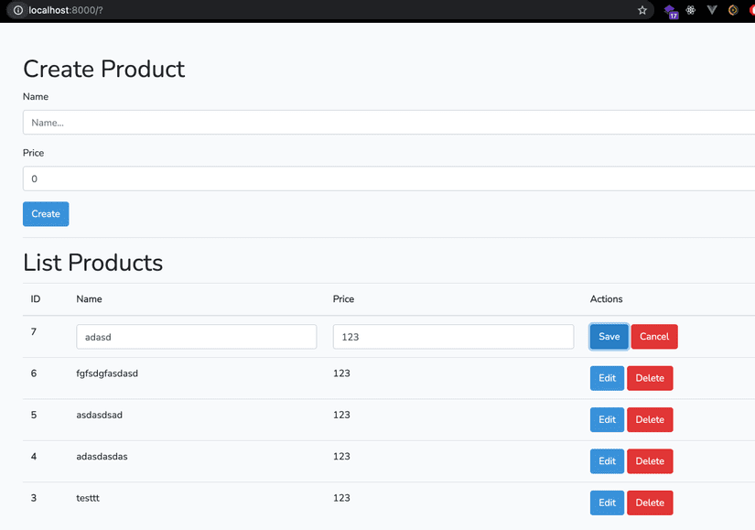
Task: Click the purple extension with 17 badge
Action: (670, 11)
